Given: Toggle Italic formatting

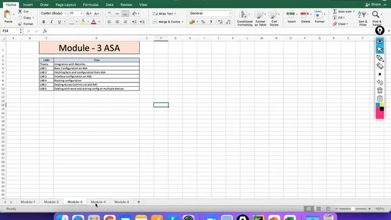Looking at the screenshot, I should tap(51, 22).
